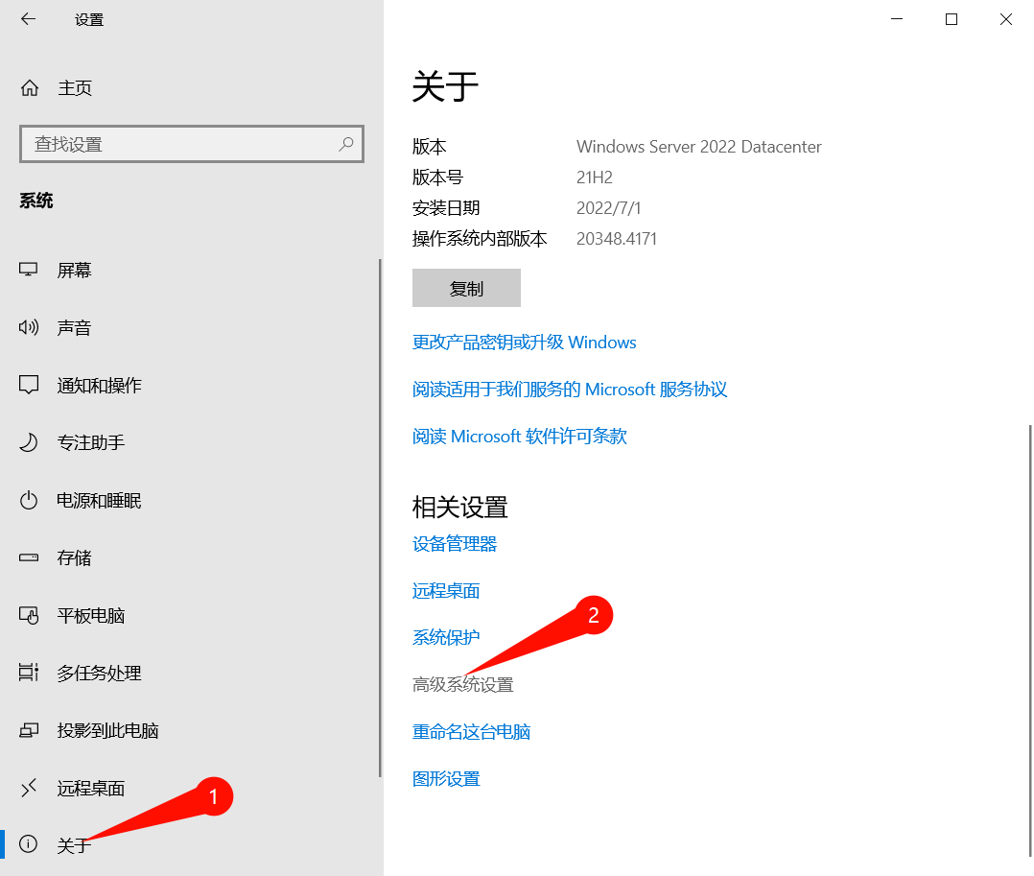This screenshot has width=1034, height=876.
Task: Open 远程桌面 link under 相关设置
Action: (x=446, y=590)
